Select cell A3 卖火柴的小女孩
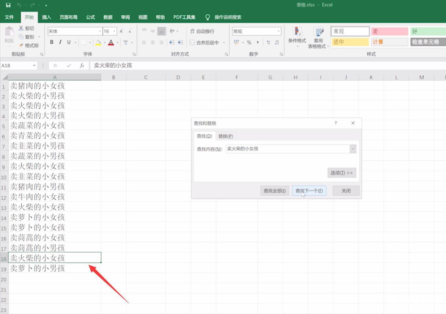 55,106
